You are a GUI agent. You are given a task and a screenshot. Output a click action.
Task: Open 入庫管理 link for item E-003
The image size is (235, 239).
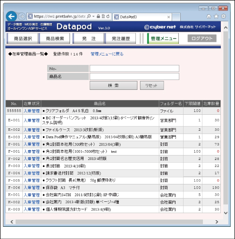(x=32, y=137)
